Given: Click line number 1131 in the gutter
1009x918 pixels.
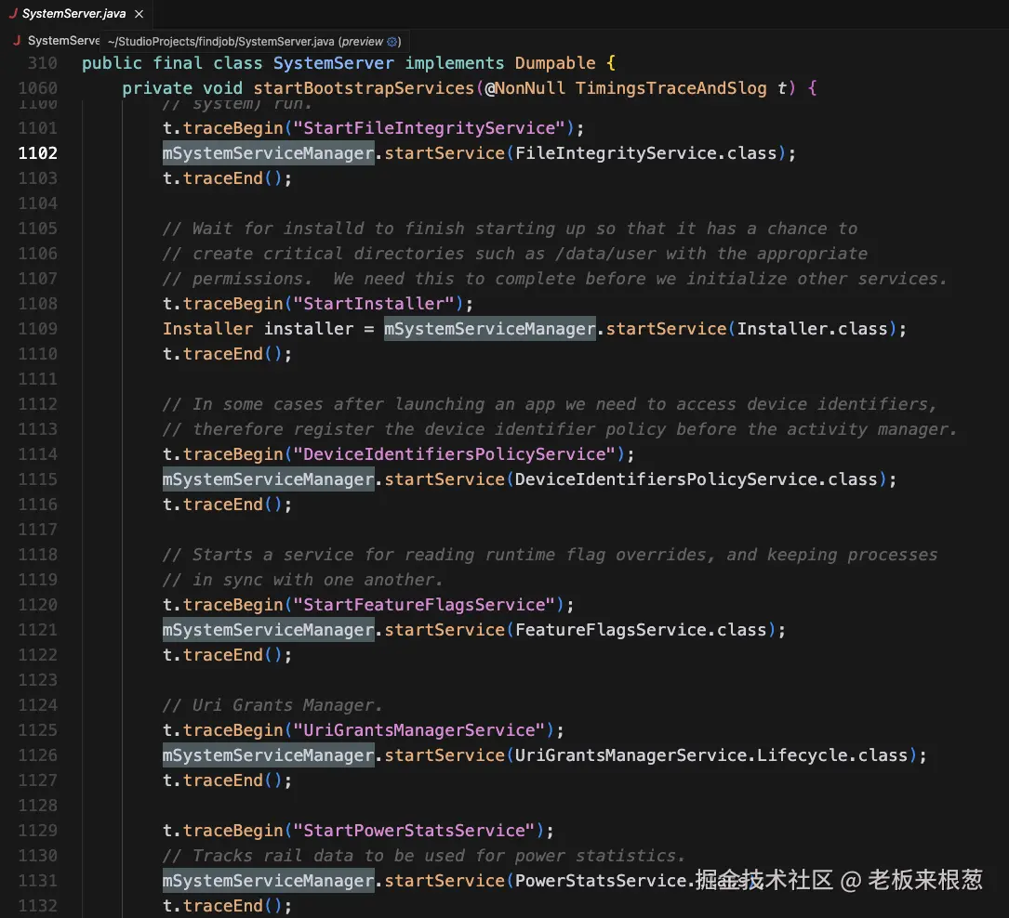Looking at the screenshot, I should tap(37, 880).
